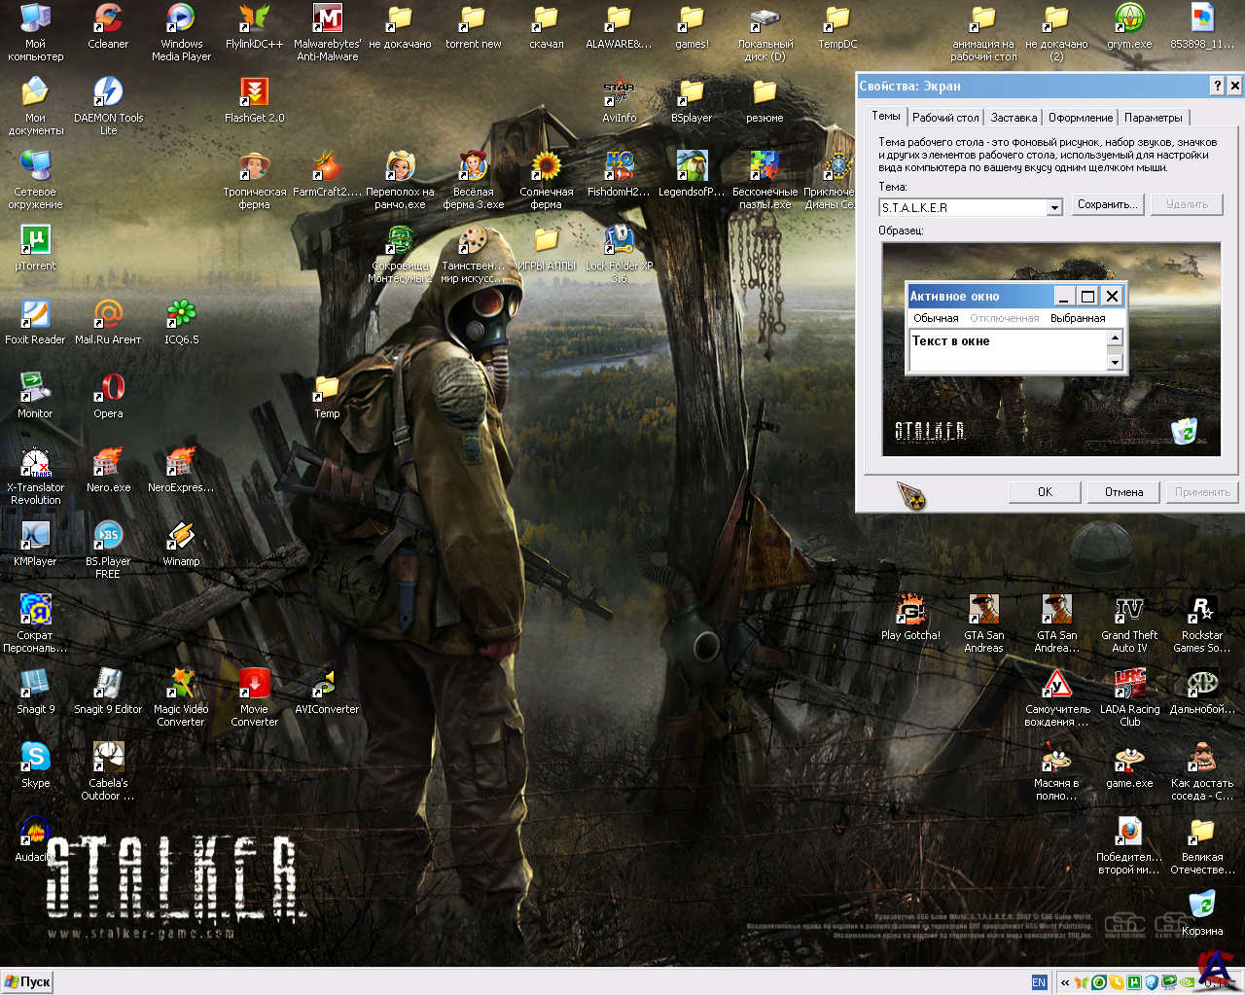Open the CCleaner desktop icon
The image size is (1245, 996).
tap(108, 19)
